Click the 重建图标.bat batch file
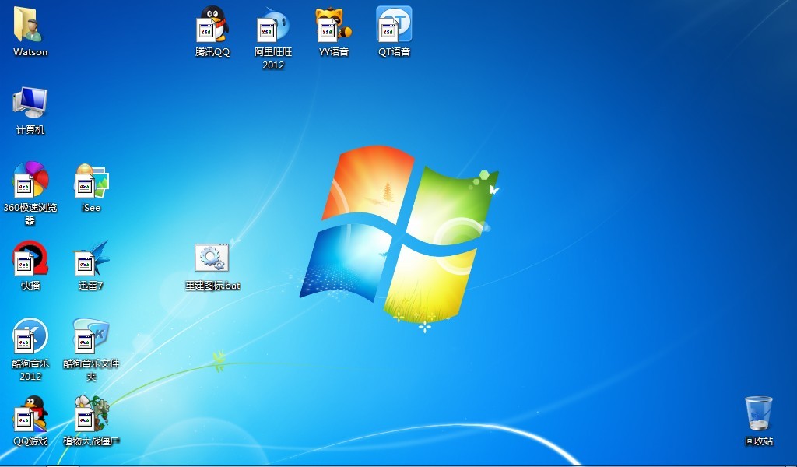The width and height of the screenshot is (797, 467). (212, 258)
